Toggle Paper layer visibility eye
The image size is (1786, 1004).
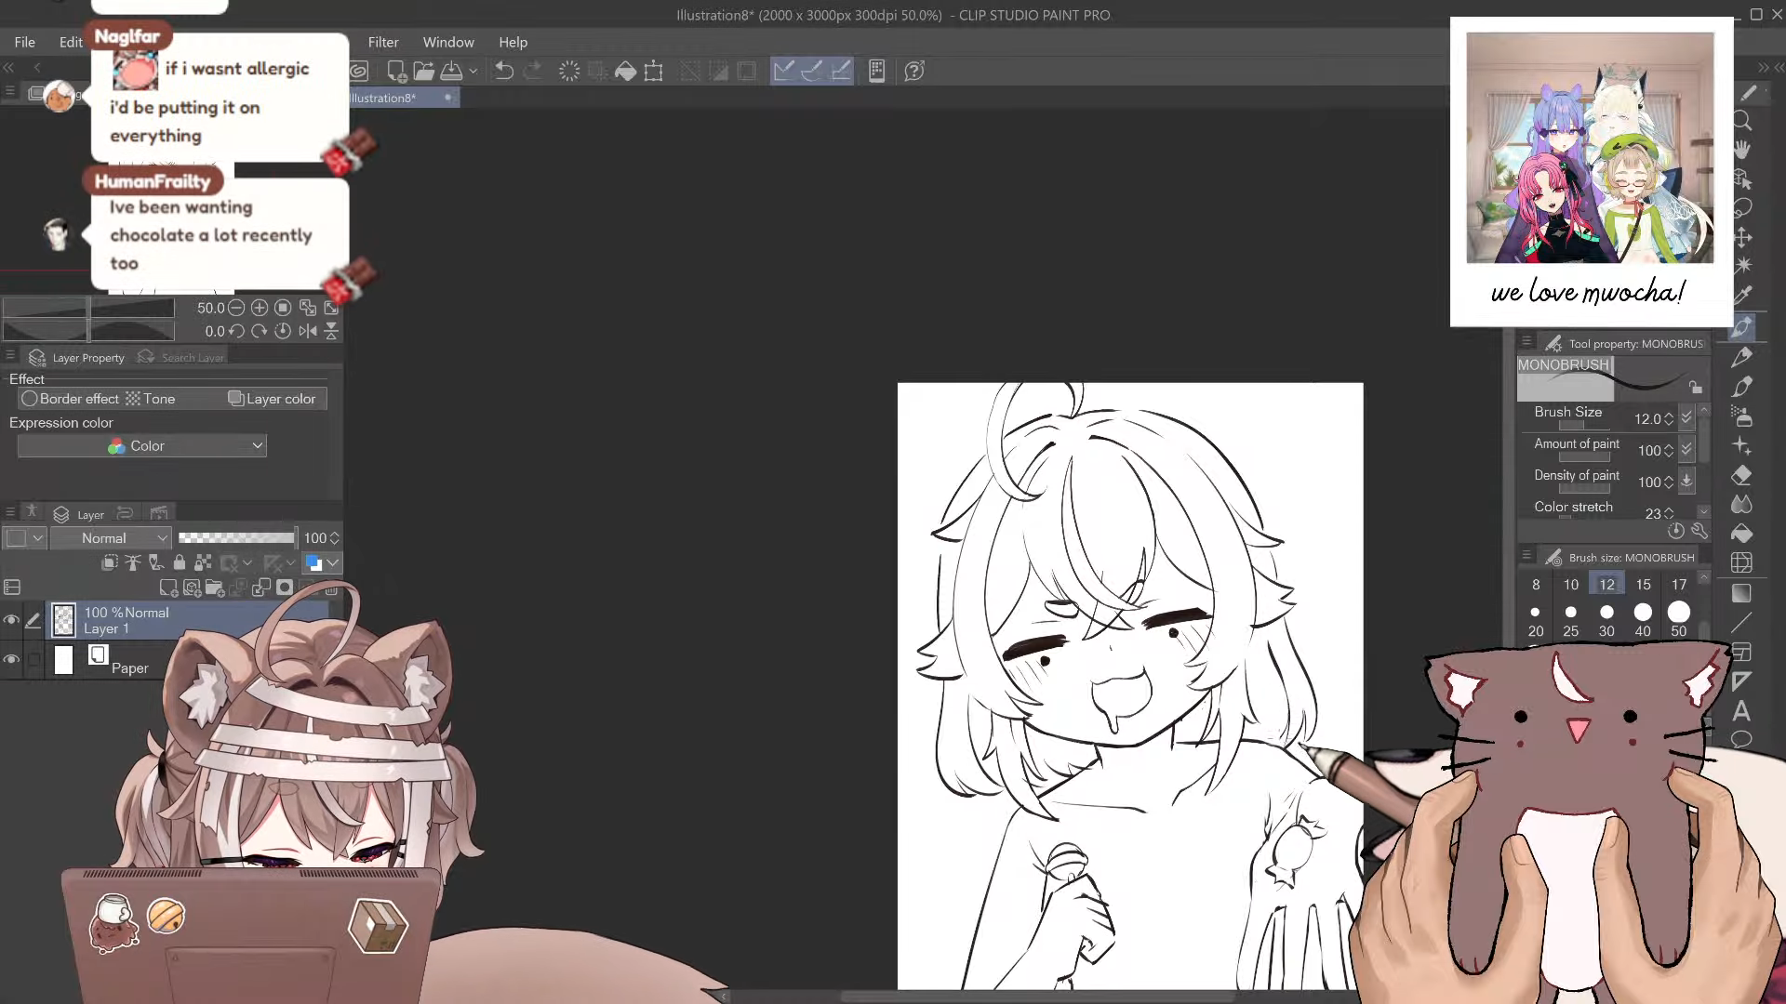[11, 660]
